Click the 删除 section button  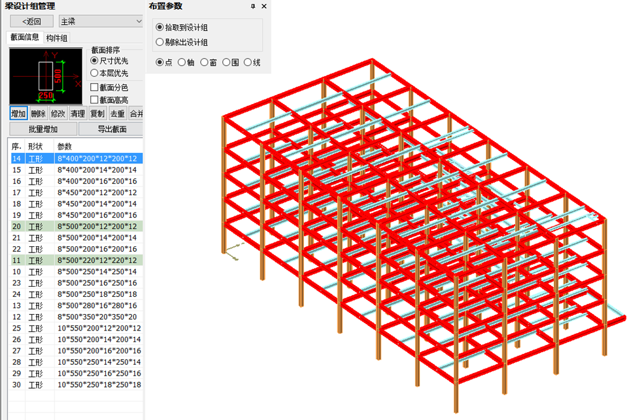[x=38, y=114]
